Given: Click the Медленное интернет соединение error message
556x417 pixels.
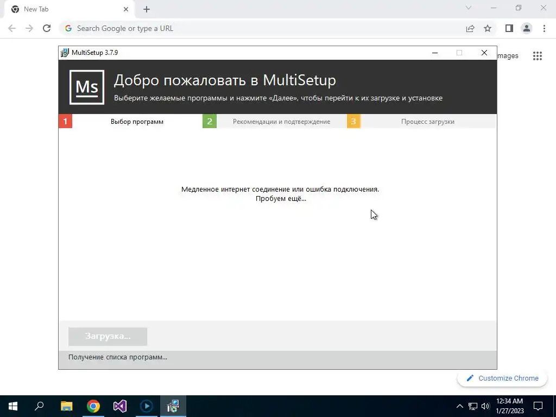Looking at the screenshot, I should (280, 189).
